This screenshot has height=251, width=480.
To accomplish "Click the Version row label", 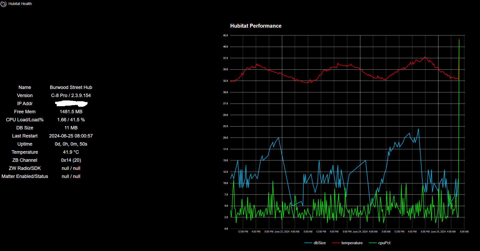I will coord(25,95).
